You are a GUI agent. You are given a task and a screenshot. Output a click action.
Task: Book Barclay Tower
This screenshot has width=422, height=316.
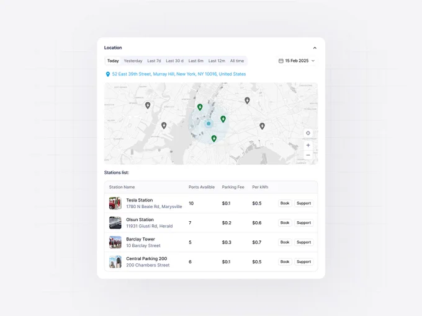coord(285,242)
